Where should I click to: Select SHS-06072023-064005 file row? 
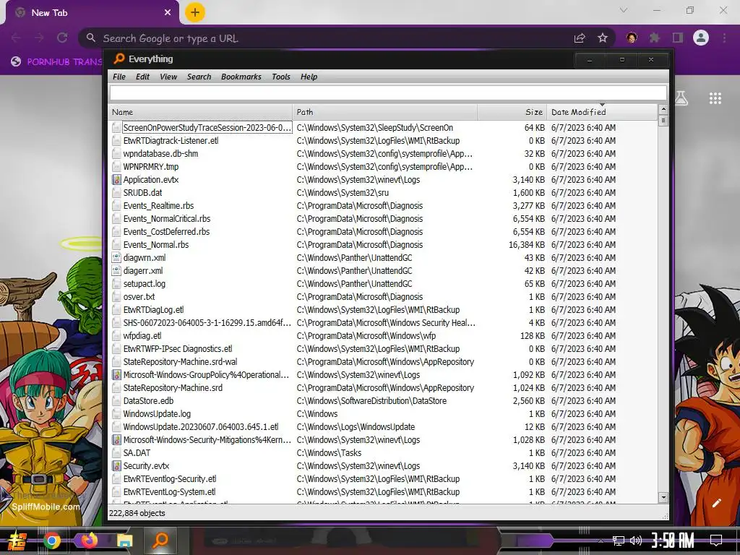382,323
